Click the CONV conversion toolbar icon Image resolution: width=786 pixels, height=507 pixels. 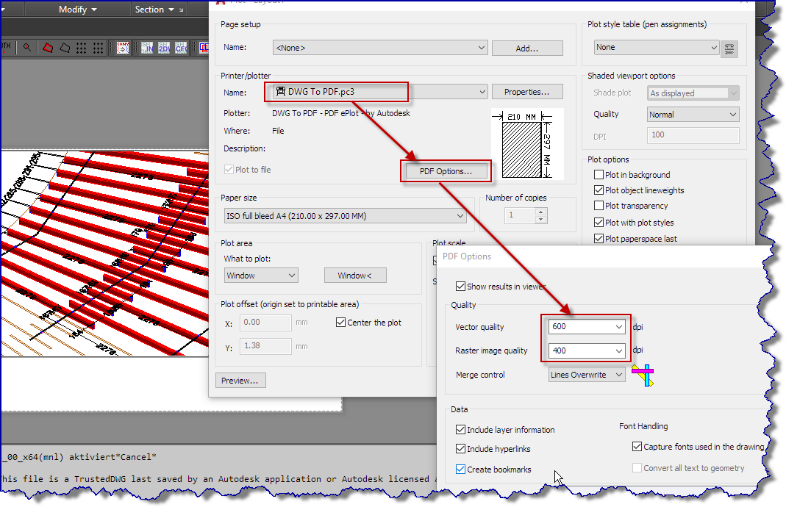(x=123, y=47)
